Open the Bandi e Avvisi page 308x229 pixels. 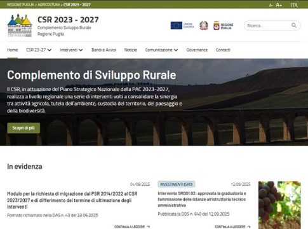pyautogui.click(x=104, y=50)
